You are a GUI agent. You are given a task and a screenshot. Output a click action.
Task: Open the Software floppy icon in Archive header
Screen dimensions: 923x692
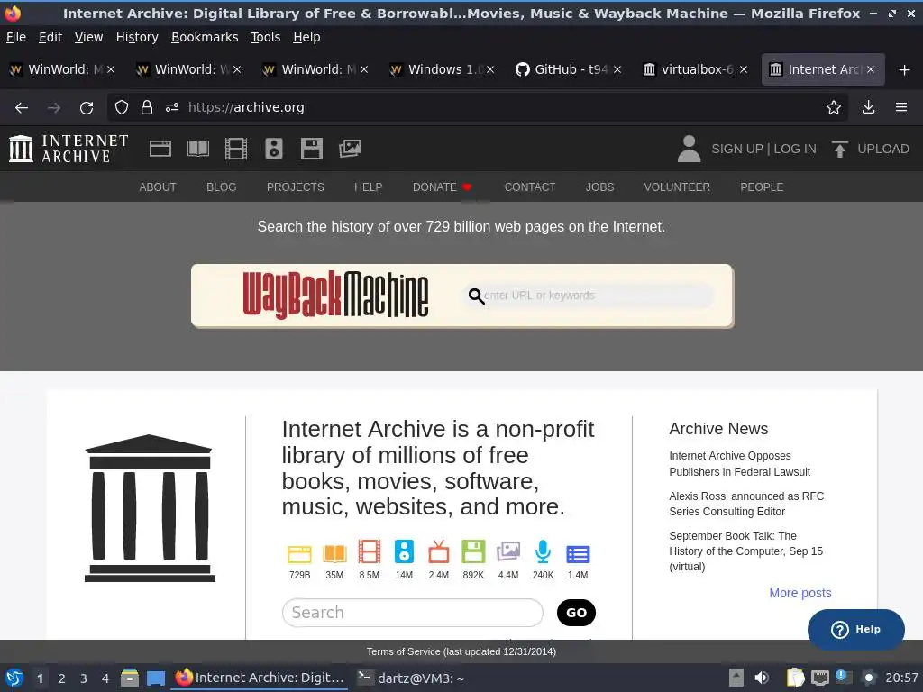pos(311,149)
